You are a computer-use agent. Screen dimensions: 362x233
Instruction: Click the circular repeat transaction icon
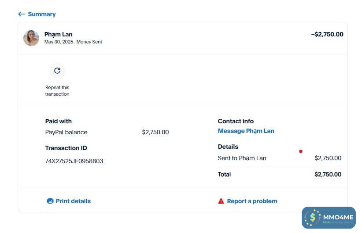click(57, 71)
